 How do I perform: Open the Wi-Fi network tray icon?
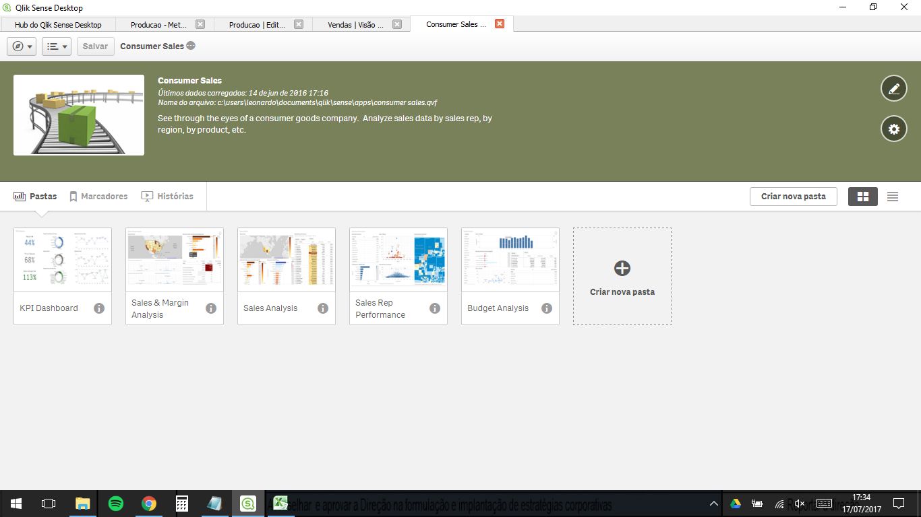point(779,504)
